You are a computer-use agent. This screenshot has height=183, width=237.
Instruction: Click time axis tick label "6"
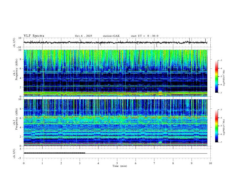pos(136,163)
